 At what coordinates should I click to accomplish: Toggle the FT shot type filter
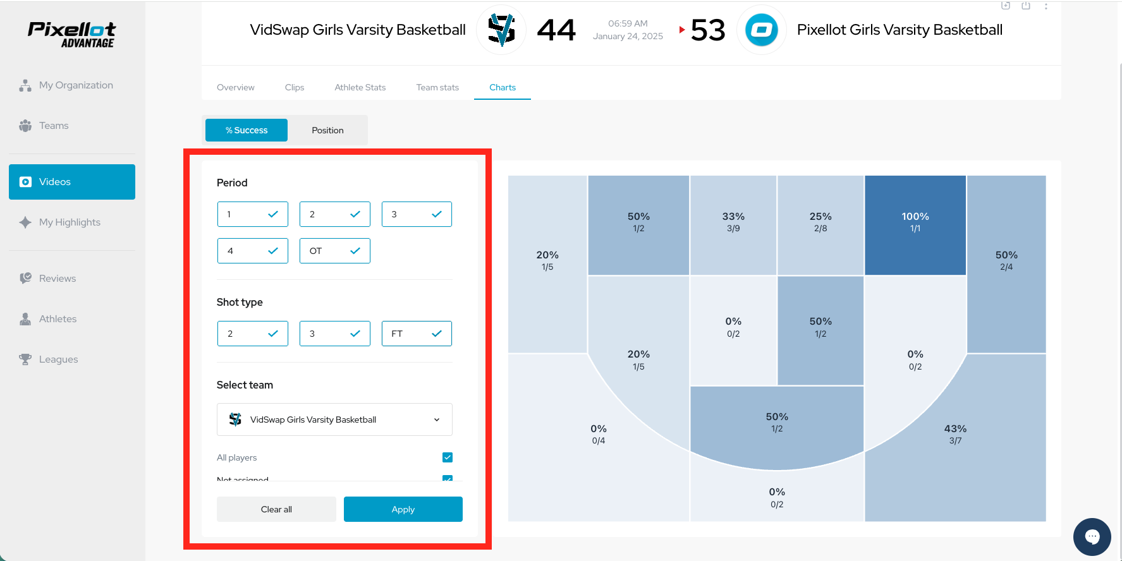[x=417, y=334]
